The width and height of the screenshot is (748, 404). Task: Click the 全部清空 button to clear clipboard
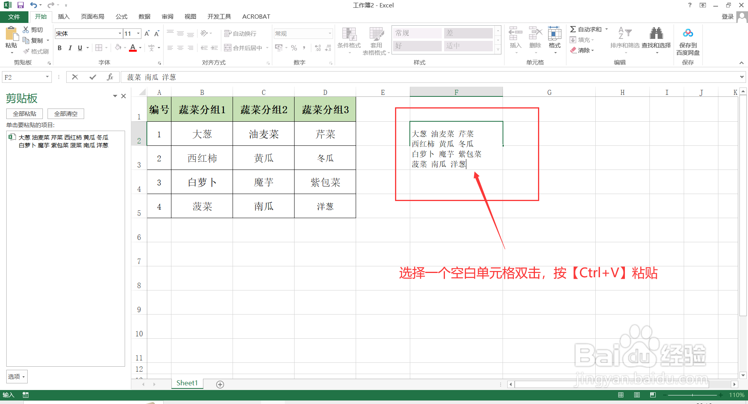pos(65,114)
